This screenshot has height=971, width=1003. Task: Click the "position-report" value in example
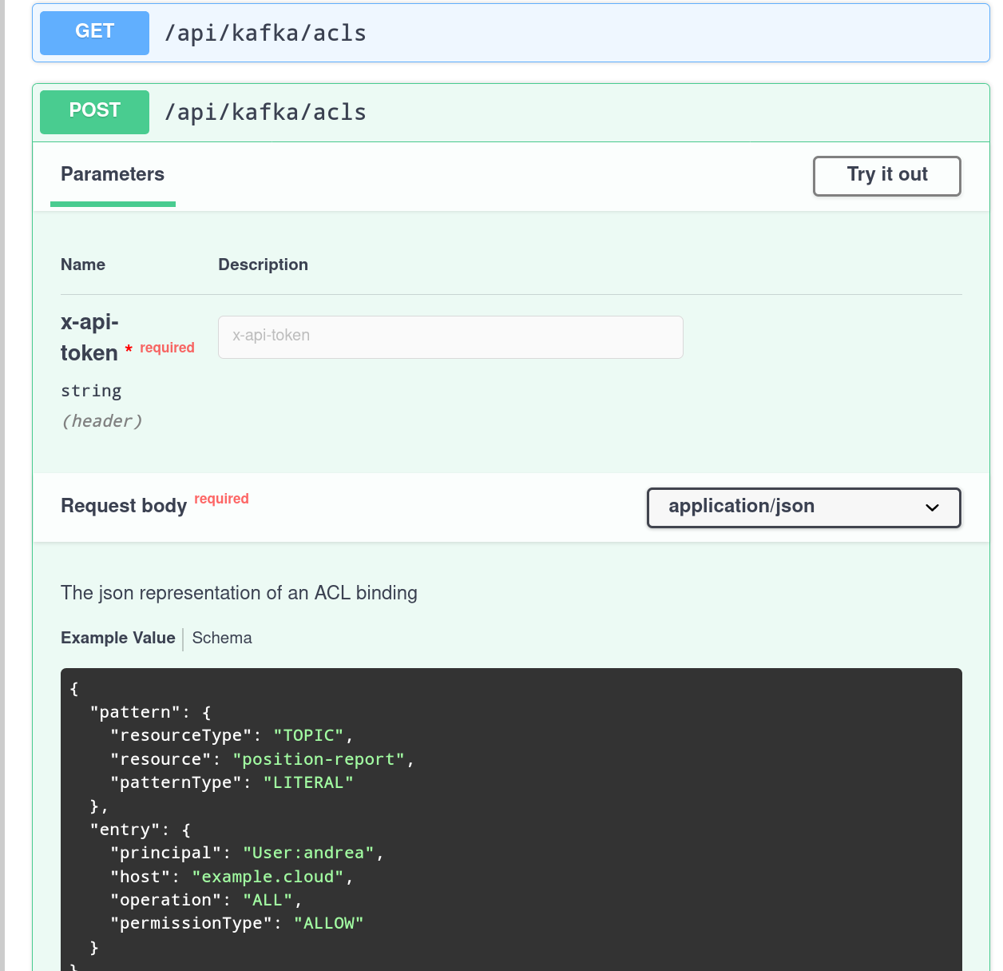tap(319, 759)
